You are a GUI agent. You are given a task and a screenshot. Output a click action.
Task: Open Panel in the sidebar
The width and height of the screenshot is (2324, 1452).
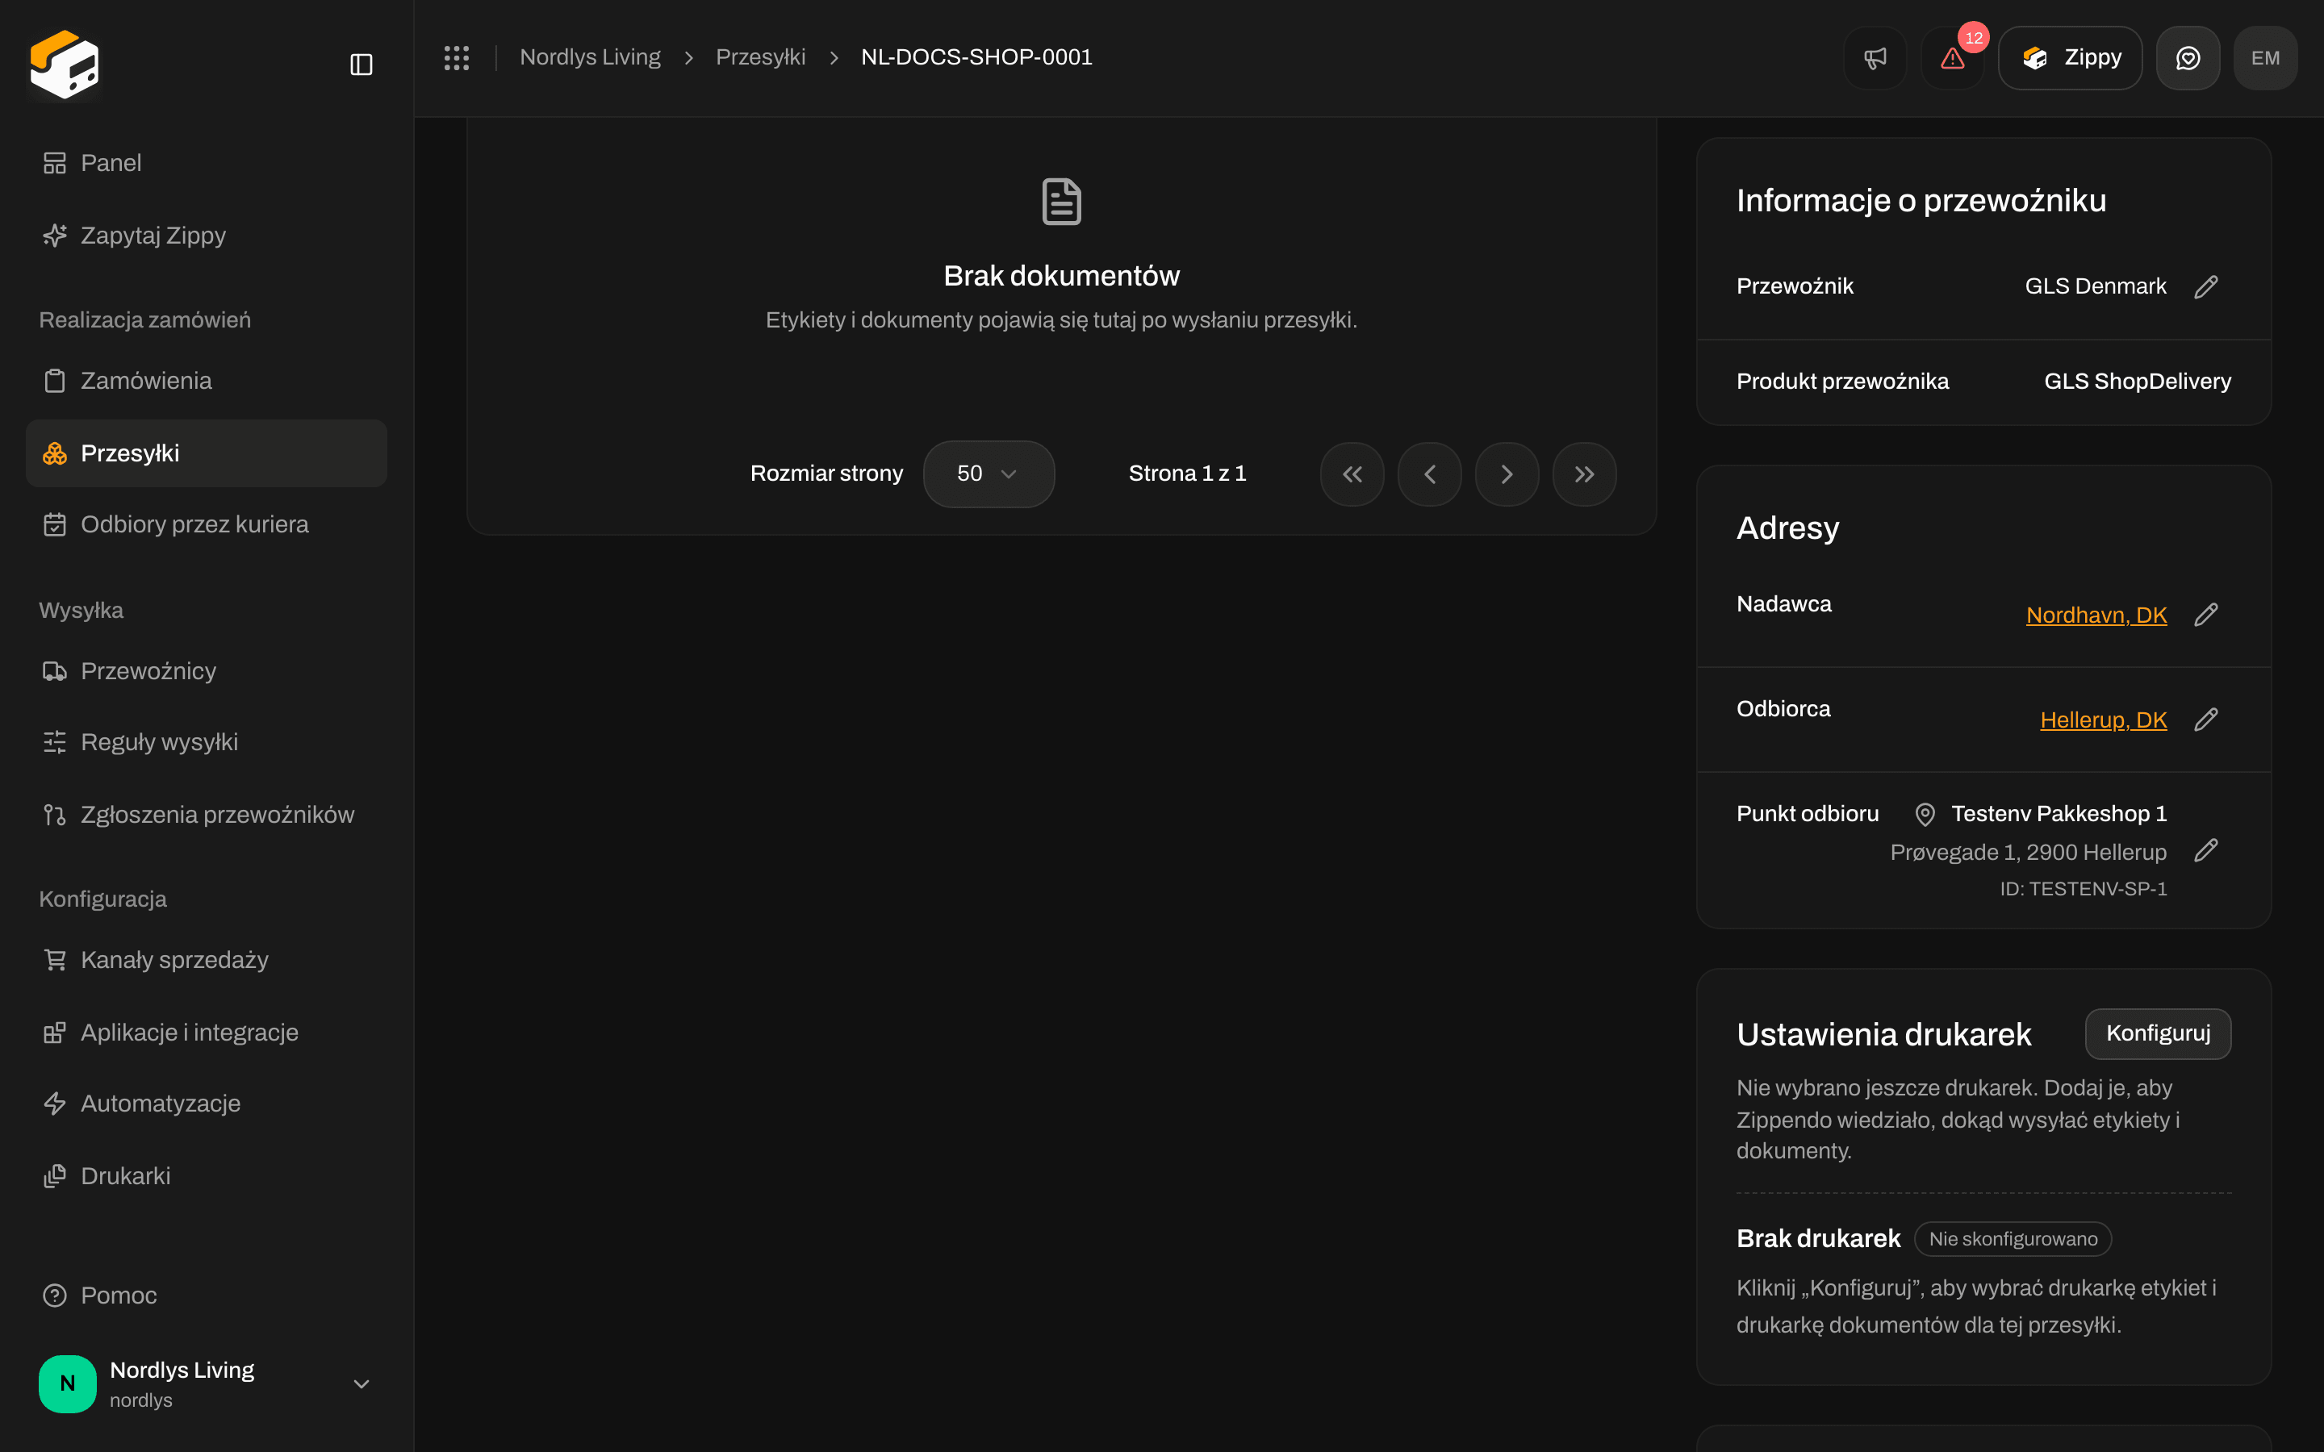pyautogui.click(x=207, y=163)
